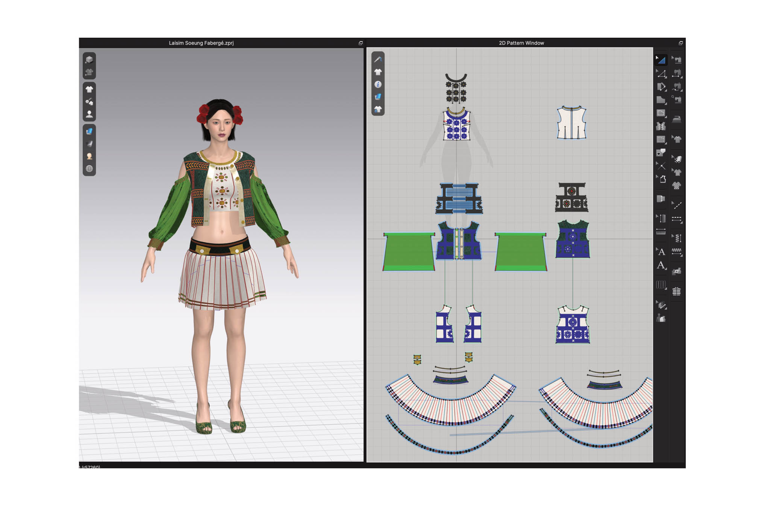Select the Edit Pattern tool
Image resolution: width=770 pixels, height=513 pixels.
click(x=661, y=74)
